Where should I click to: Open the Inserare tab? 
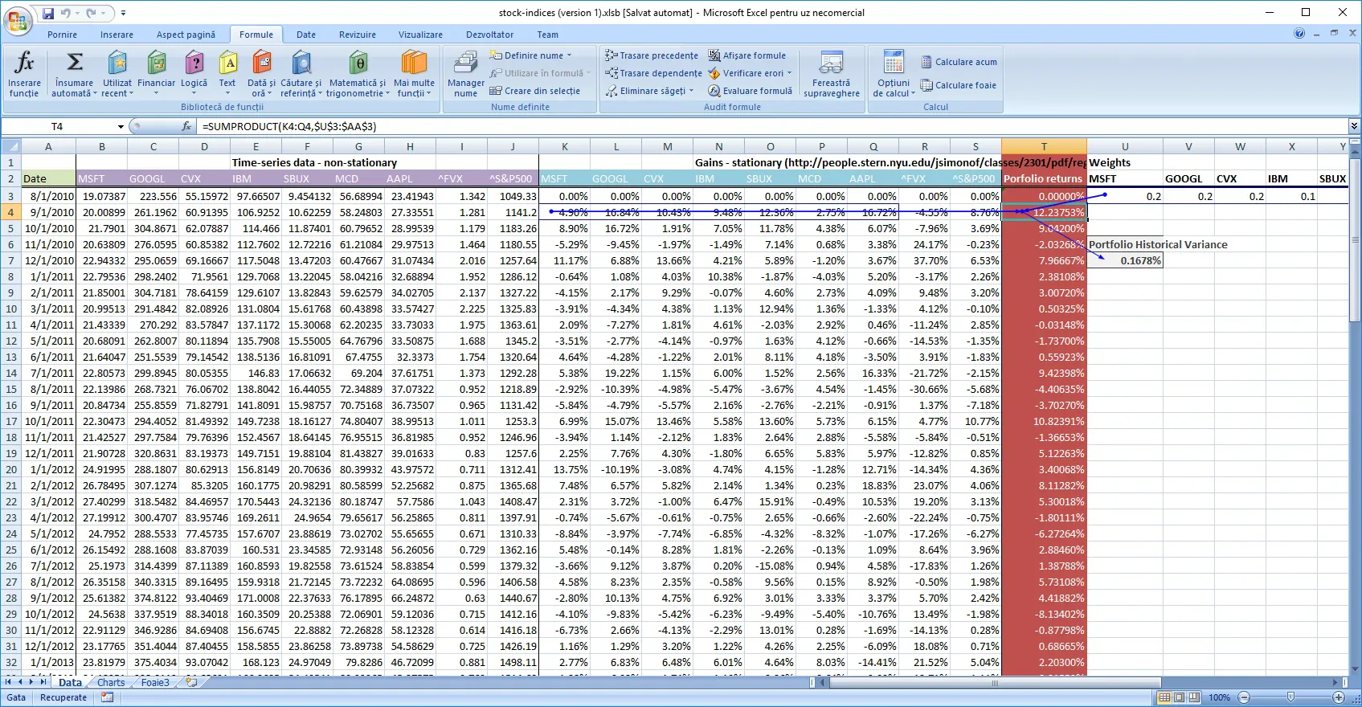[117, 35]
